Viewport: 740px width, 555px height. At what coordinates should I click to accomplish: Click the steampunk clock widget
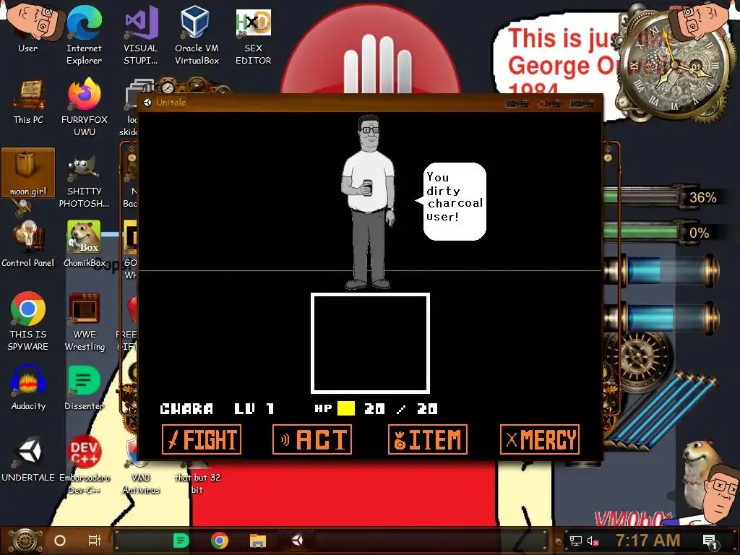click(674, 66)
